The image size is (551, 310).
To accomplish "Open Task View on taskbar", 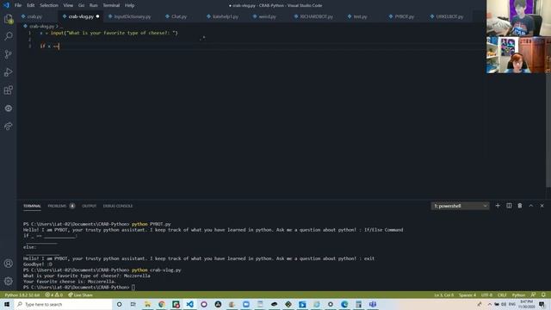I will click(x=133, y=304).
